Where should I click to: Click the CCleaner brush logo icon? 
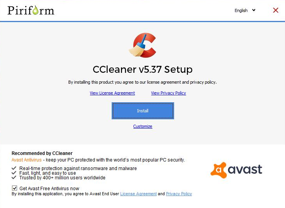point(143,45)
